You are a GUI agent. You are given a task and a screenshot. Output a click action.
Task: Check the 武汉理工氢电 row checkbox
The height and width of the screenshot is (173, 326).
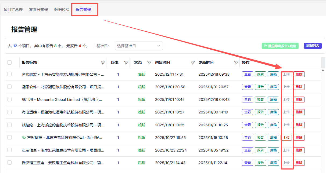9,163
